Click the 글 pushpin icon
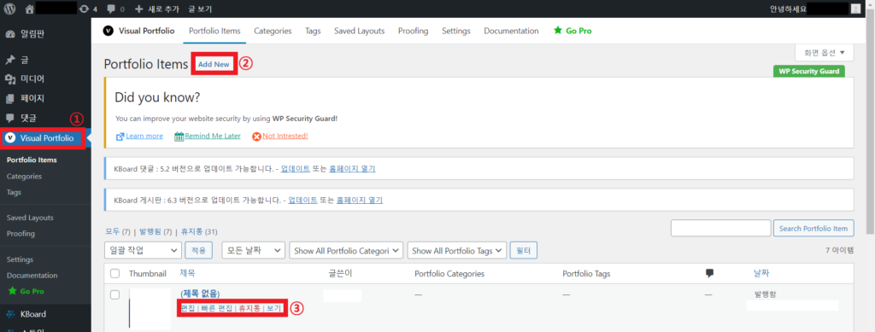Viewport: 875px width, 332px height. click(x=10, y=60)
